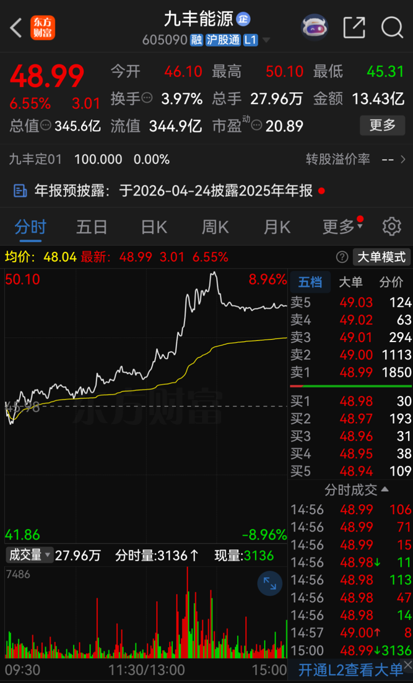Switch order panel to 大单
The image size is (413, 683).
click(350, 282)
